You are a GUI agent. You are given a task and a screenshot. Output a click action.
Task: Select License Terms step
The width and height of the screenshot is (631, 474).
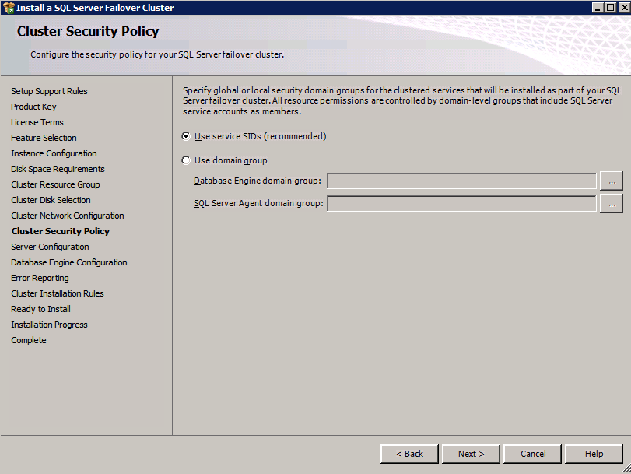pyautogui.click(x=37, y=122)
